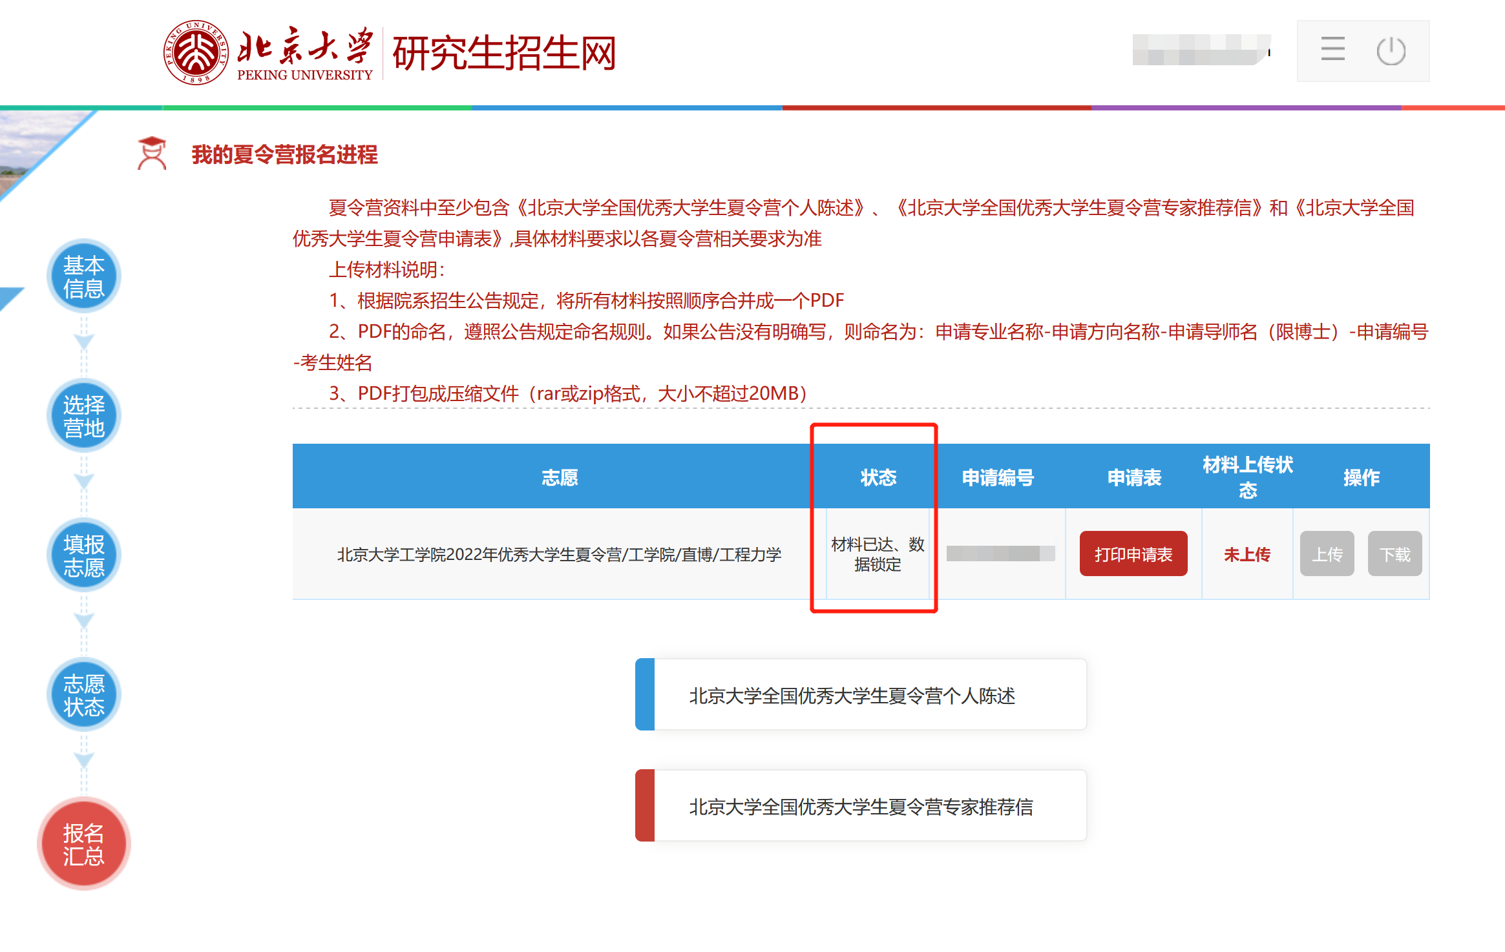Click the hamburger menu icon
This screenshot has width=1505, height=952.
coord(1332,50)
